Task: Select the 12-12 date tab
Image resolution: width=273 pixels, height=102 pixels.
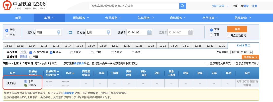Action: tap(8, 46)
